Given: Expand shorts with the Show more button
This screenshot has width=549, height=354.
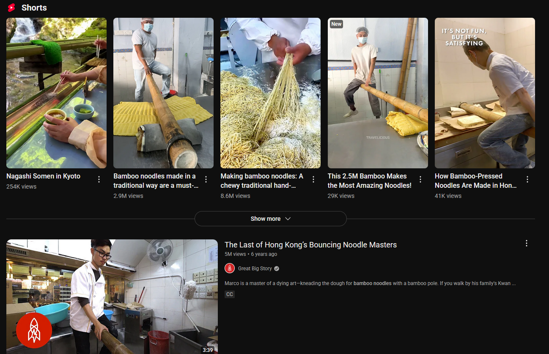Looking at the screenshot, I should pyautogui.click(x=271, y=219).
